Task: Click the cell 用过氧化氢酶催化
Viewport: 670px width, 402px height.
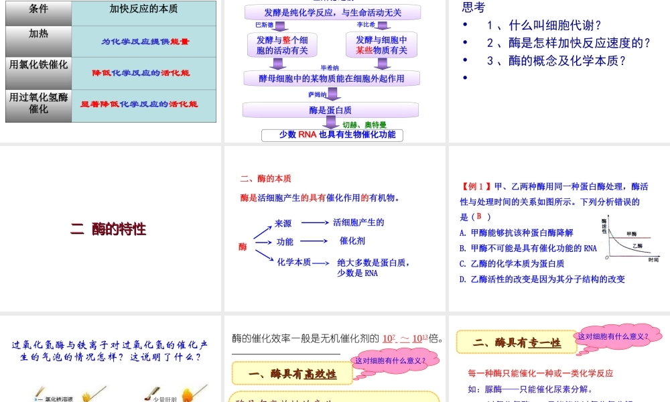Action: (38, 105)
